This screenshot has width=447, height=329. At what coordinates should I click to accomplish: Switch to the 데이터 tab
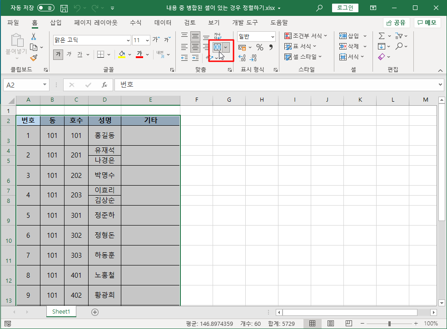pos(163,23)
